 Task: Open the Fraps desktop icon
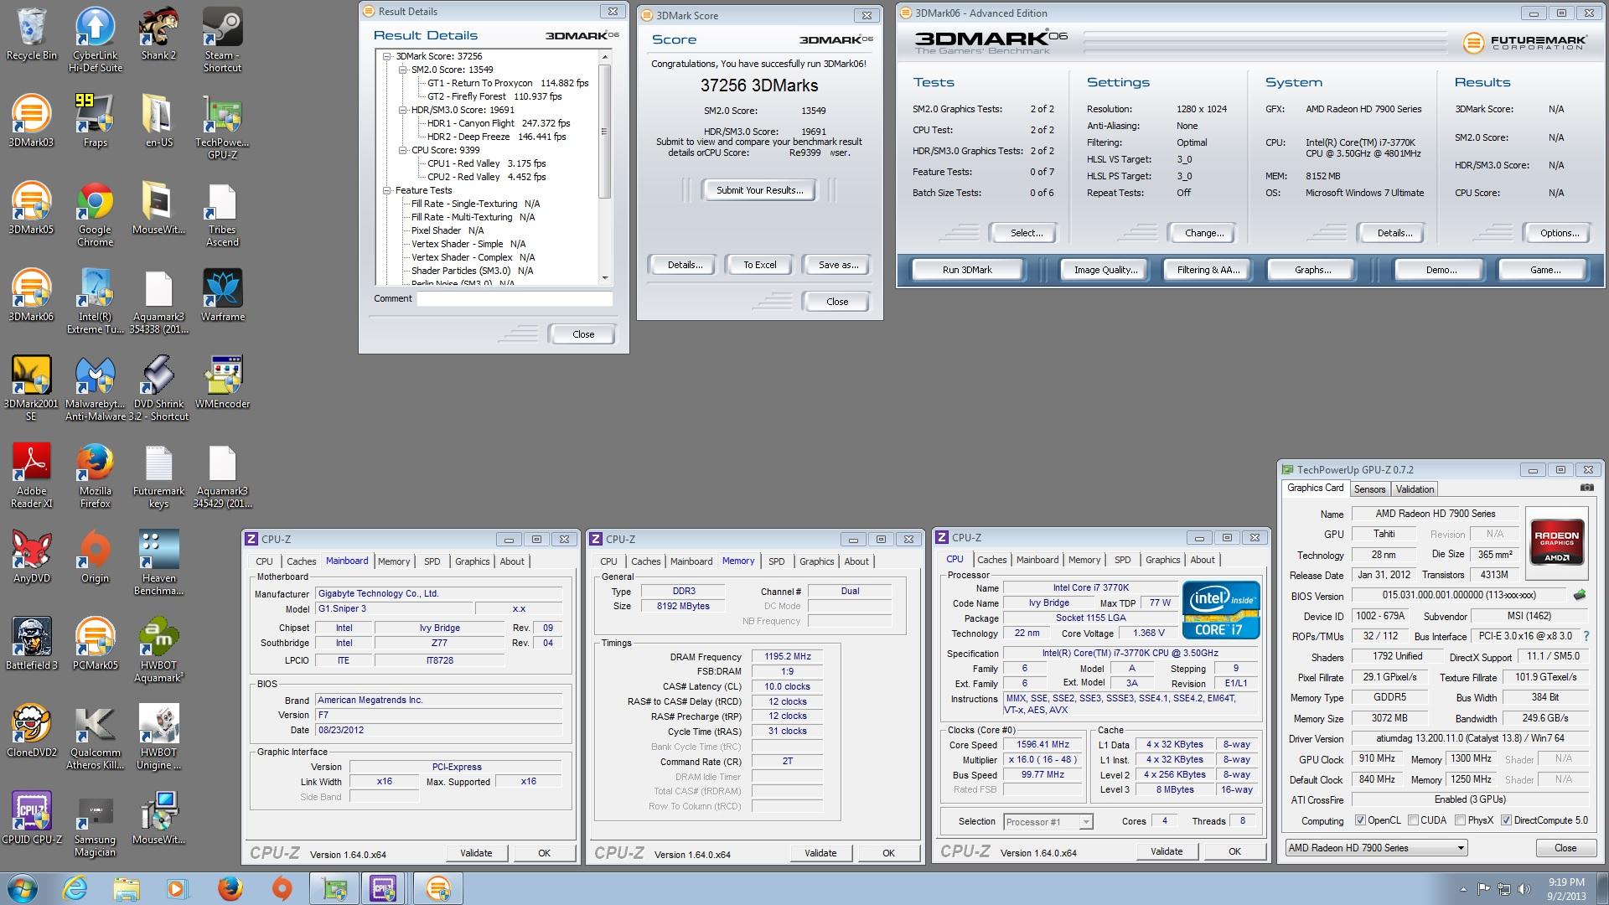pyautogui.click(x=96, y=121)
